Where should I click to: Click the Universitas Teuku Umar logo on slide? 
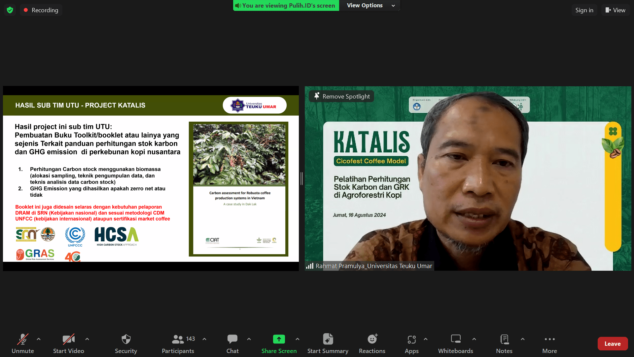[x=255, y=105]
